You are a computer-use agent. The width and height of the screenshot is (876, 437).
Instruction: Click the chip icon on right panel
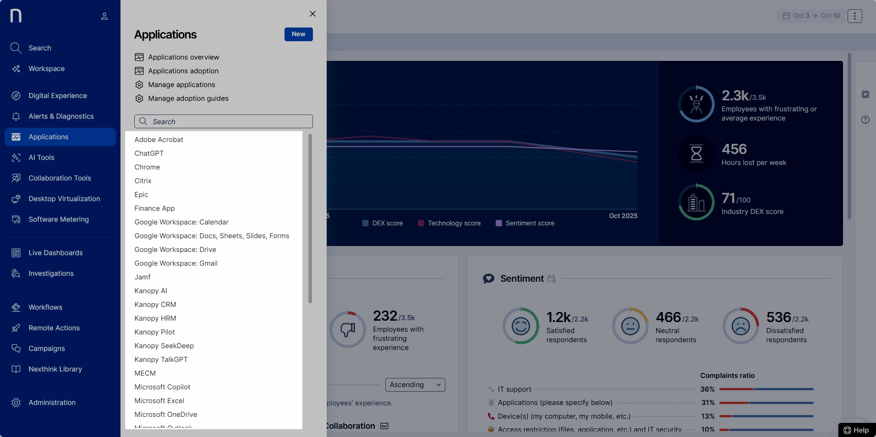[865, 94]
